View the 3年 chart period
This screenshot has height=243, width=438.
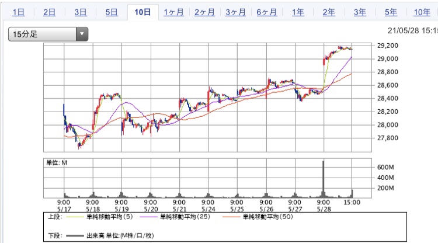(360, 12)
